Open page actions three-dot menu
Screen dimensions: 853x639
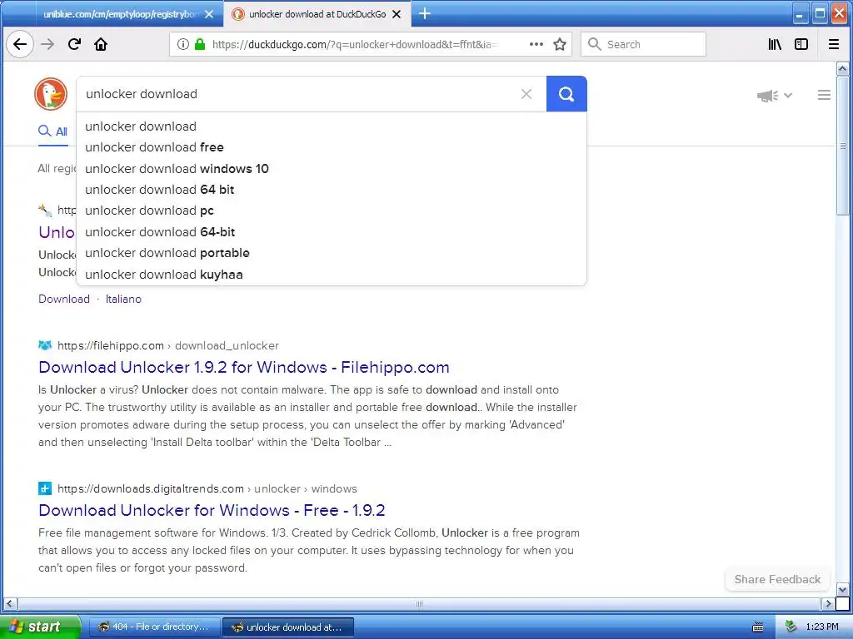(536, 44)
